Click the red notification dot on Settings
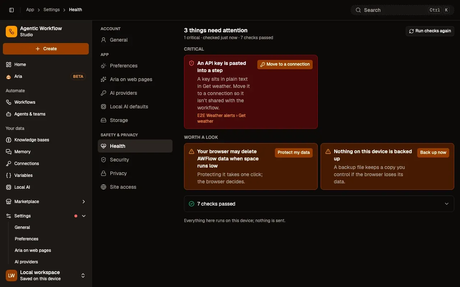Viewport: 460px width, 287px height. pos(76,216)
